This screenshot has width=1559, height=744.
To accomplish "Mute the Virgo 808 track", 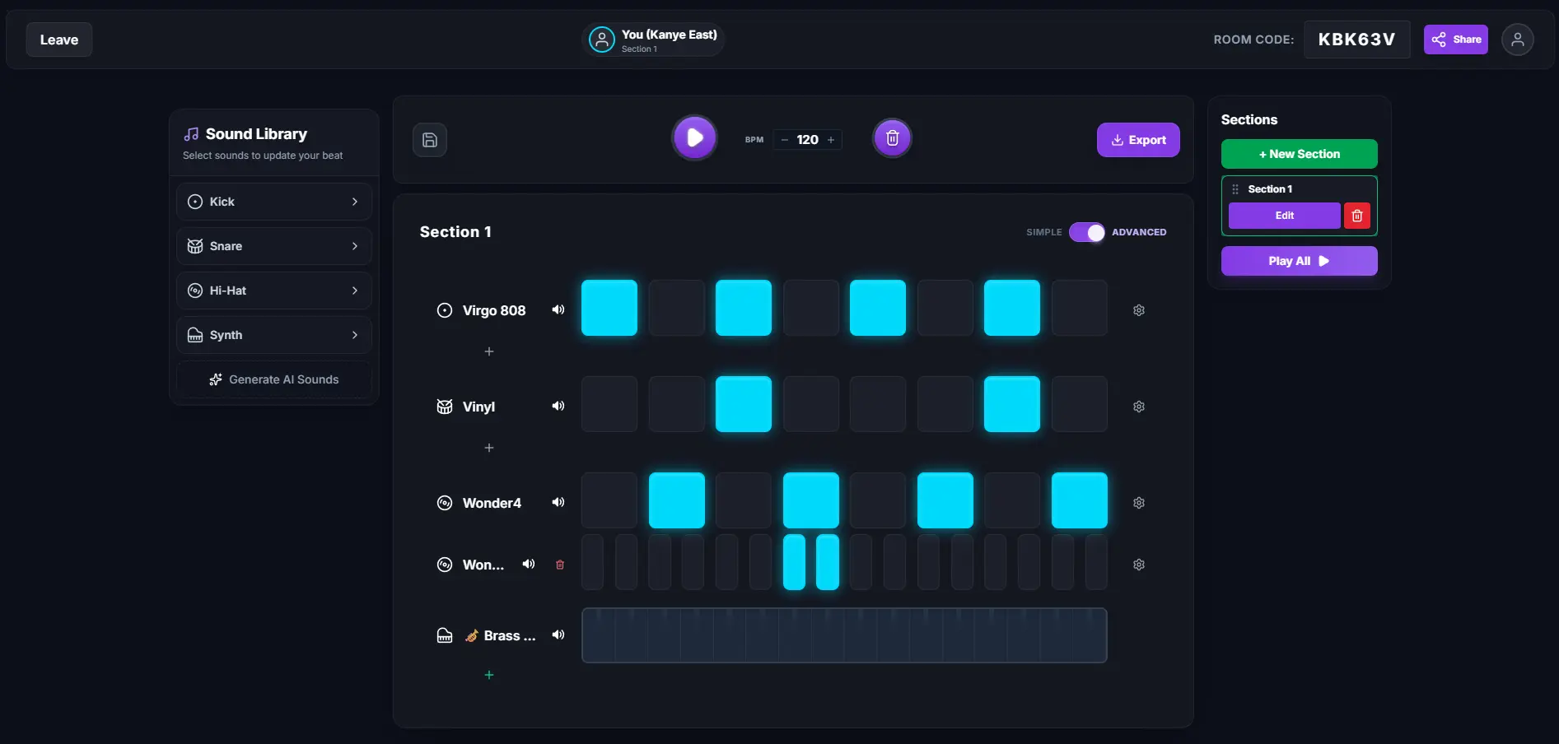I will pos(558,310).
